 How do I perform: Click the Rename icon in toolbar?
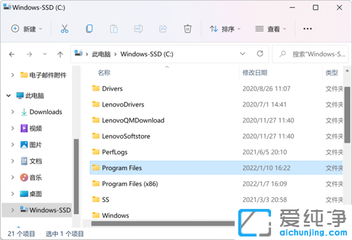[138, 29]
